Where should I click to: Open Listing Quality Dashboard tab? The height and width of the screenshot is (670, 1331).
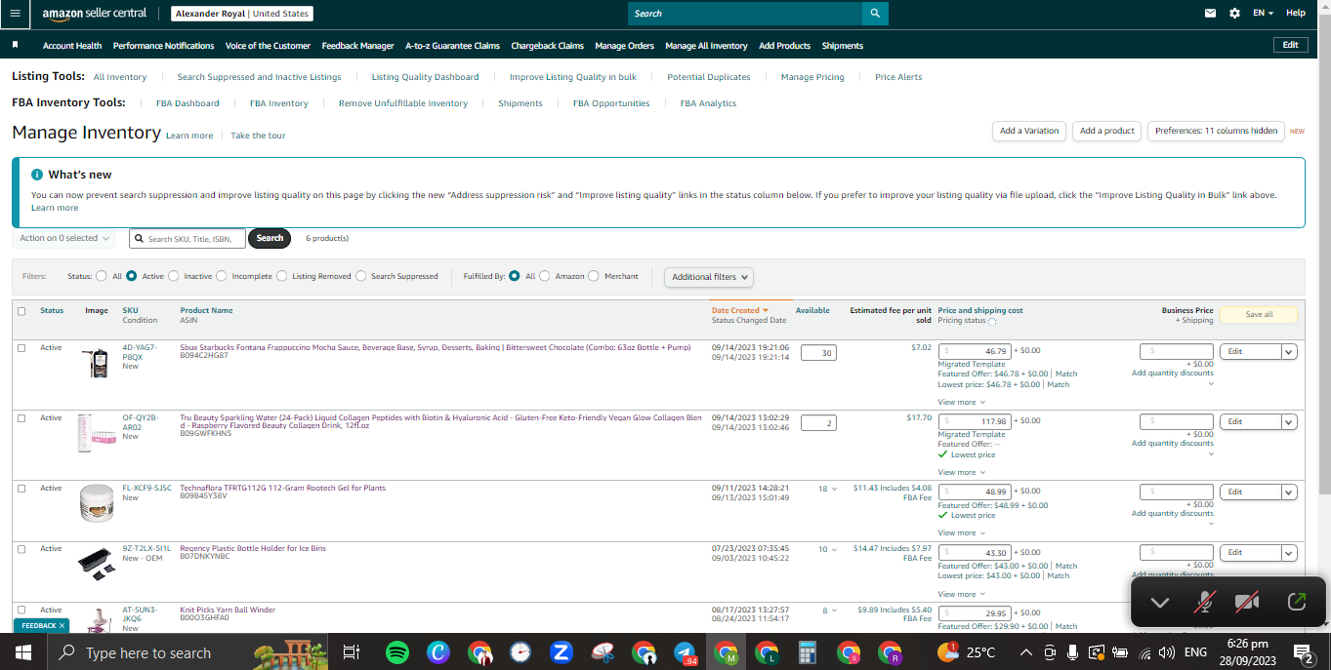coord(425,77)
